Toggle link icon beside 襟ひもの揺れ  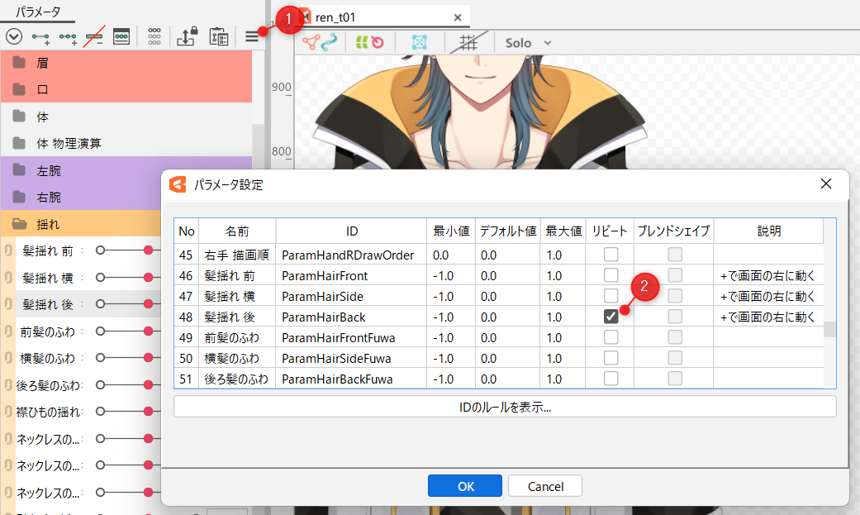pos(8,412)
